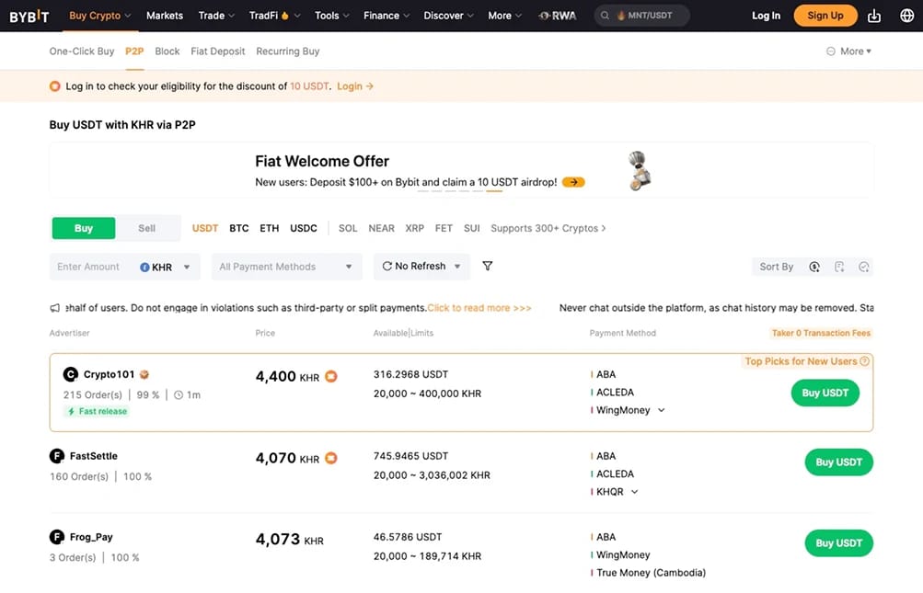Open the download app icon
Viewport: 923px width, 593px height.
pyautogui.click(x=874, y=16)
